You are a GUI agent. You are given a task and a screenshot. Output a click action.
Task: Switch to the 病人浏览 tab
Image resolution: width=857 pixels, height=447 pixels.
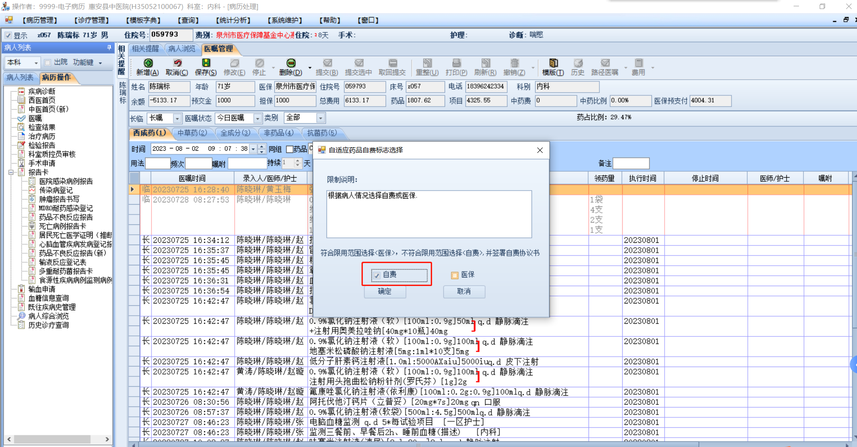coord(182,49)
